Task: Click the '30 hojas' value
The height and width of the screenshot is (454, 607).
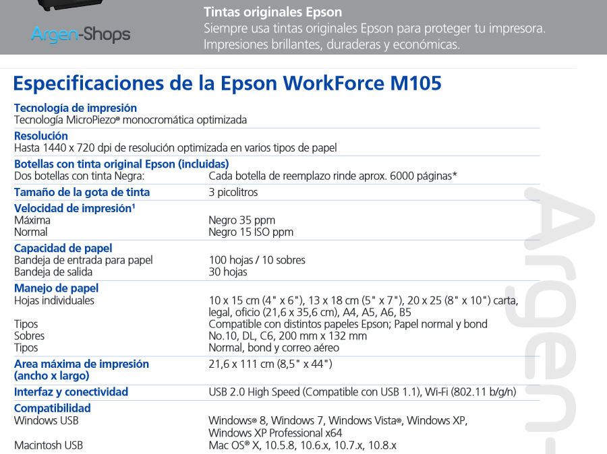Action: [x=228, y=272]
